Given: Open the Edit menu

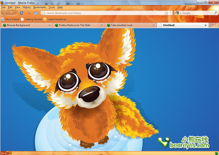Looking at the screenshot, I should (x=10, y=7).
